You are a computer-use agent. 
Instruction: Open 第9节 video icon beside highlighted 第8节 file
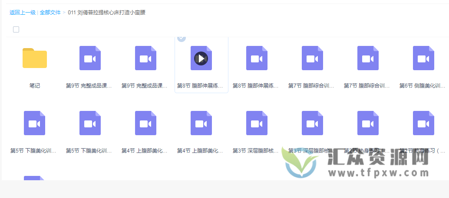click(x=146, y=58)
